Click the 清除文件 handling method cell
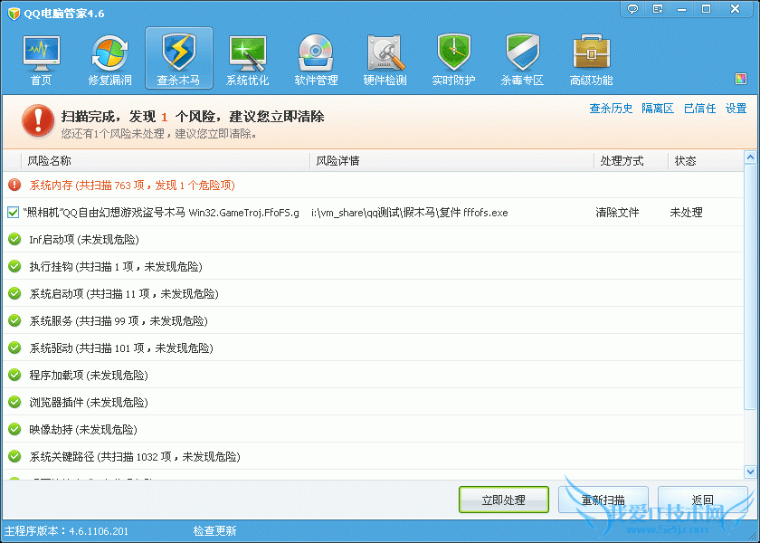 [617, 213]
